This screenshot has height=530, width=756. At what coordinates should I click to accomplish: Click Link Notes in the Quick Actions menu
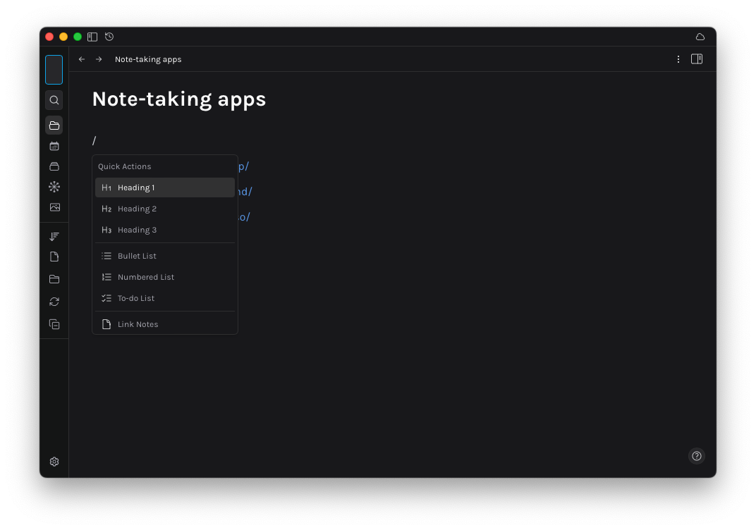point(138,324)
